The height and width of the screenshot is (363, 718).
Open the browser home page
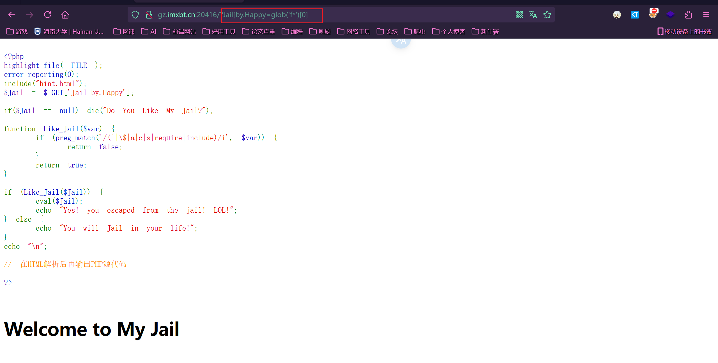[65, 15]
